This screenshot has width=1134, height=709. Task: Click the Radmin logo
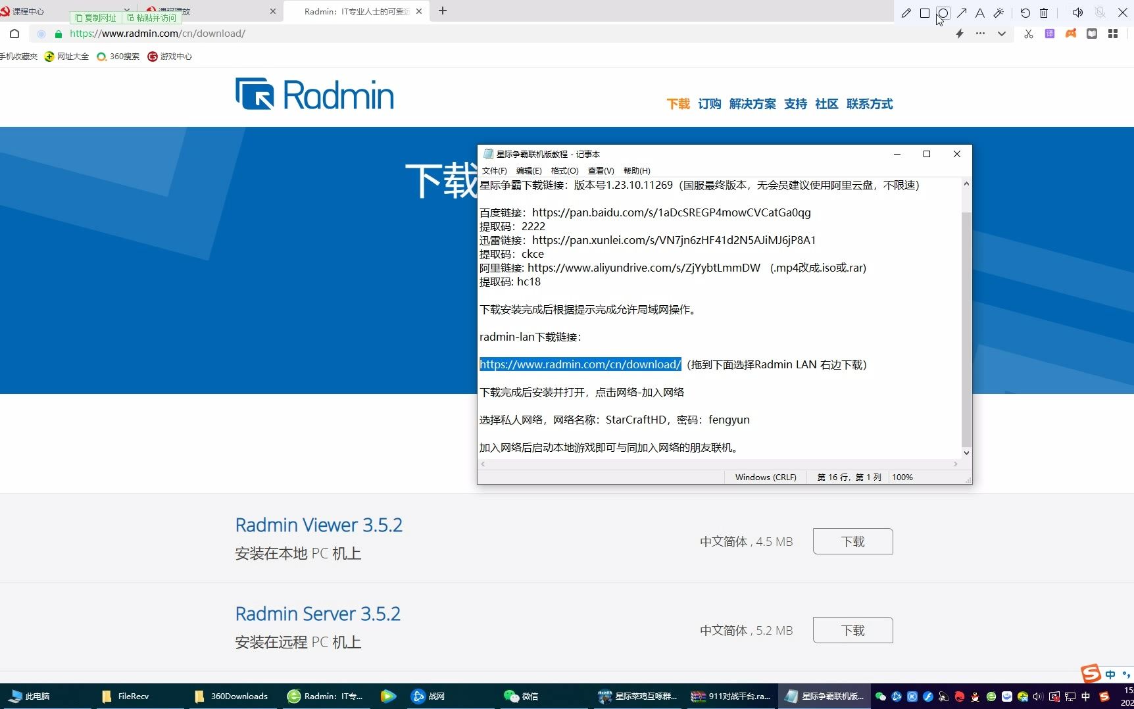point(314,94)
